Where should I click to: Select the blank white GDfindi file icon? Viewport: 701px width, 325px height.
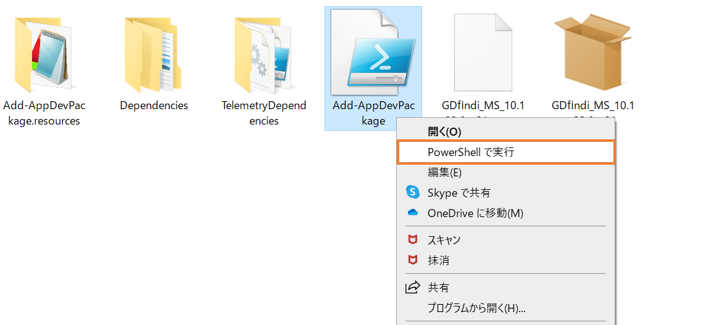(483, 52)
